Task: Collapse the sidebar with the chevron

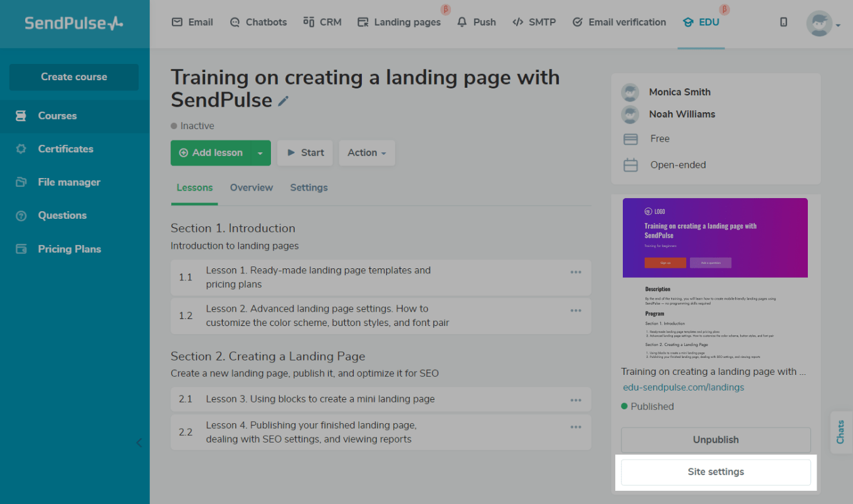Action: pos(139,443)
